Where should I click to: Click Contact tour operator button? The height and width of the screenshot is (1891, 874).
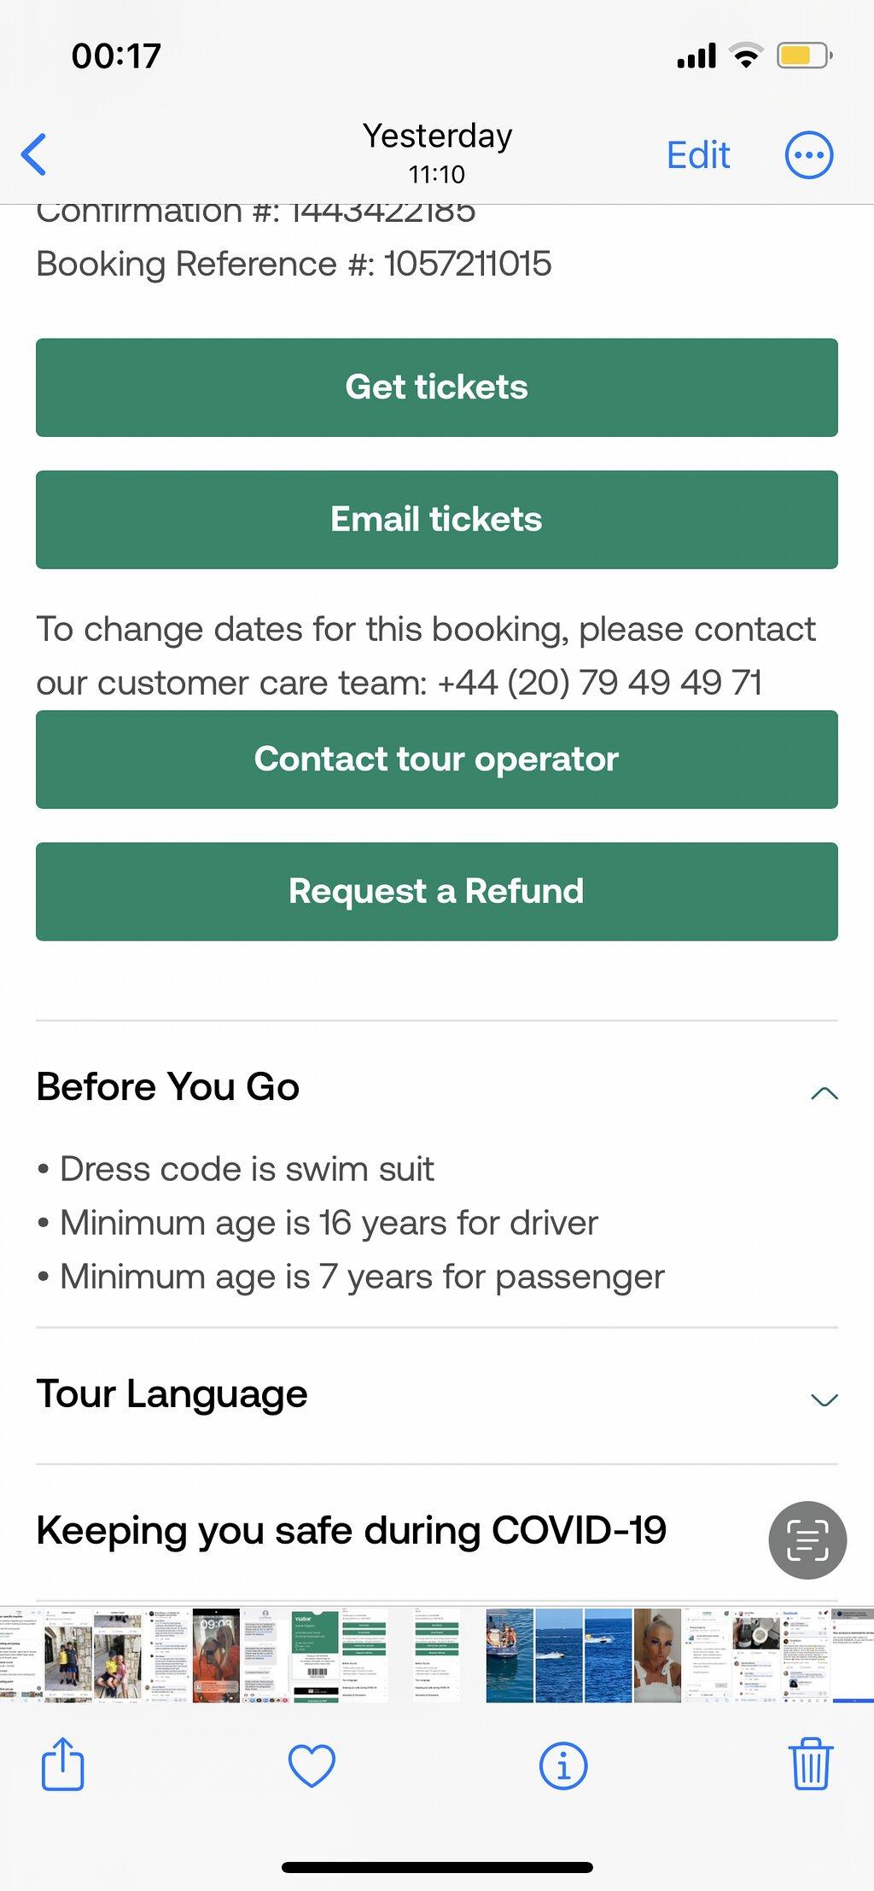point(437,759)
